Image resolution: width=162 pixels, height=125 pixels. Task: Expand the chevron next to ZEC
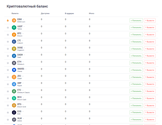23,76
